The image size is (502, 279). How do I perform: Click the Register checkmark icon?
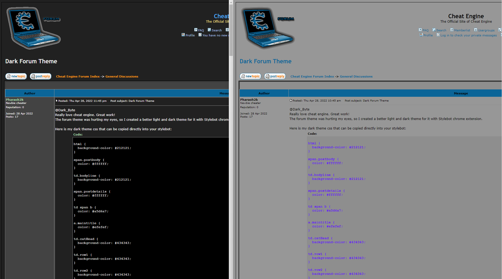coord(500,30)
